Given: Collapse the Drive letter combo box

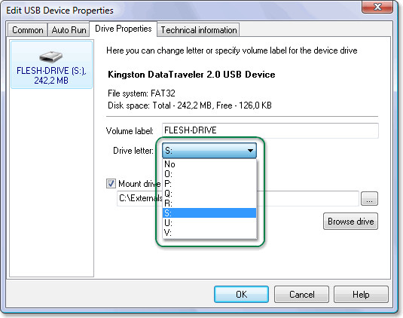Looking at the screenshot, I should pyautogui.click(x=209, y=151).
